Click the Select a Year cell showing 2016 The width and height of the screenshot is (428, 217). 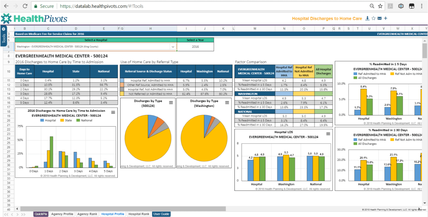pos(196,47)
